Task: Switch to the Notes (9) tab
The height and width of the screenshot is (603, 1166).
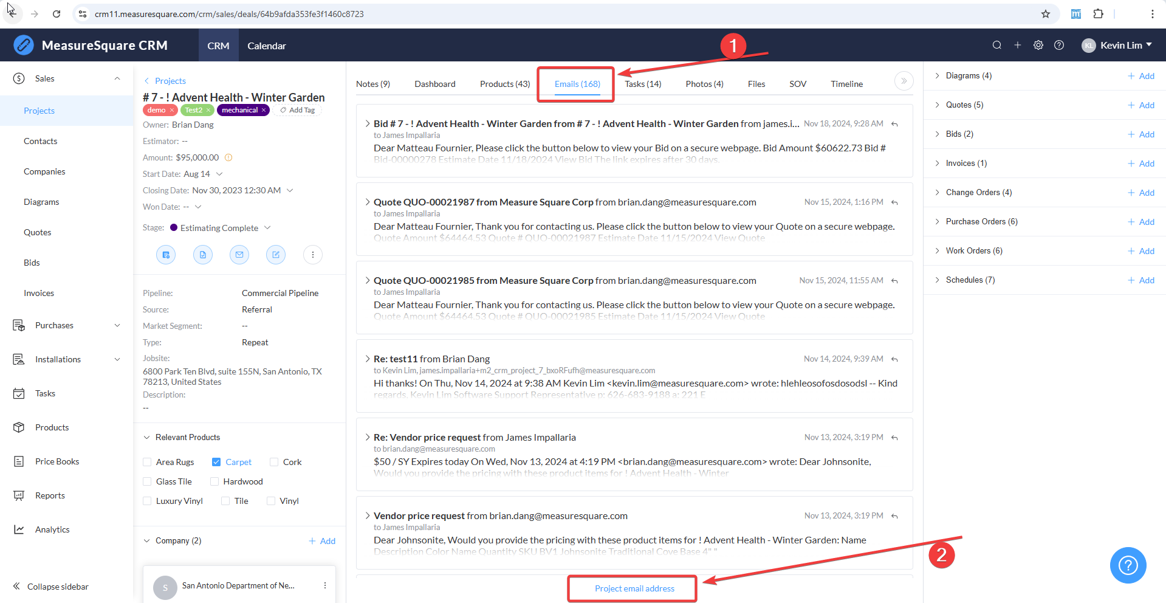Action: tap(373, 84)
